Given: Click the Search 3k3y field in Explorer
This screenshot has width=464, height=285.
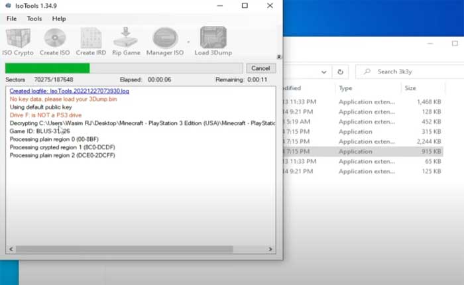Looking at the screenshot, I should (410, 72).
